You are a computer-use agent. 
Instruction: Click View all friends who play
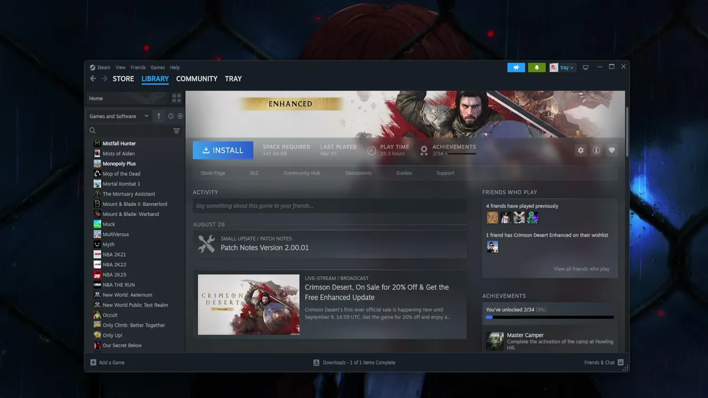click(x=581, y=269)
